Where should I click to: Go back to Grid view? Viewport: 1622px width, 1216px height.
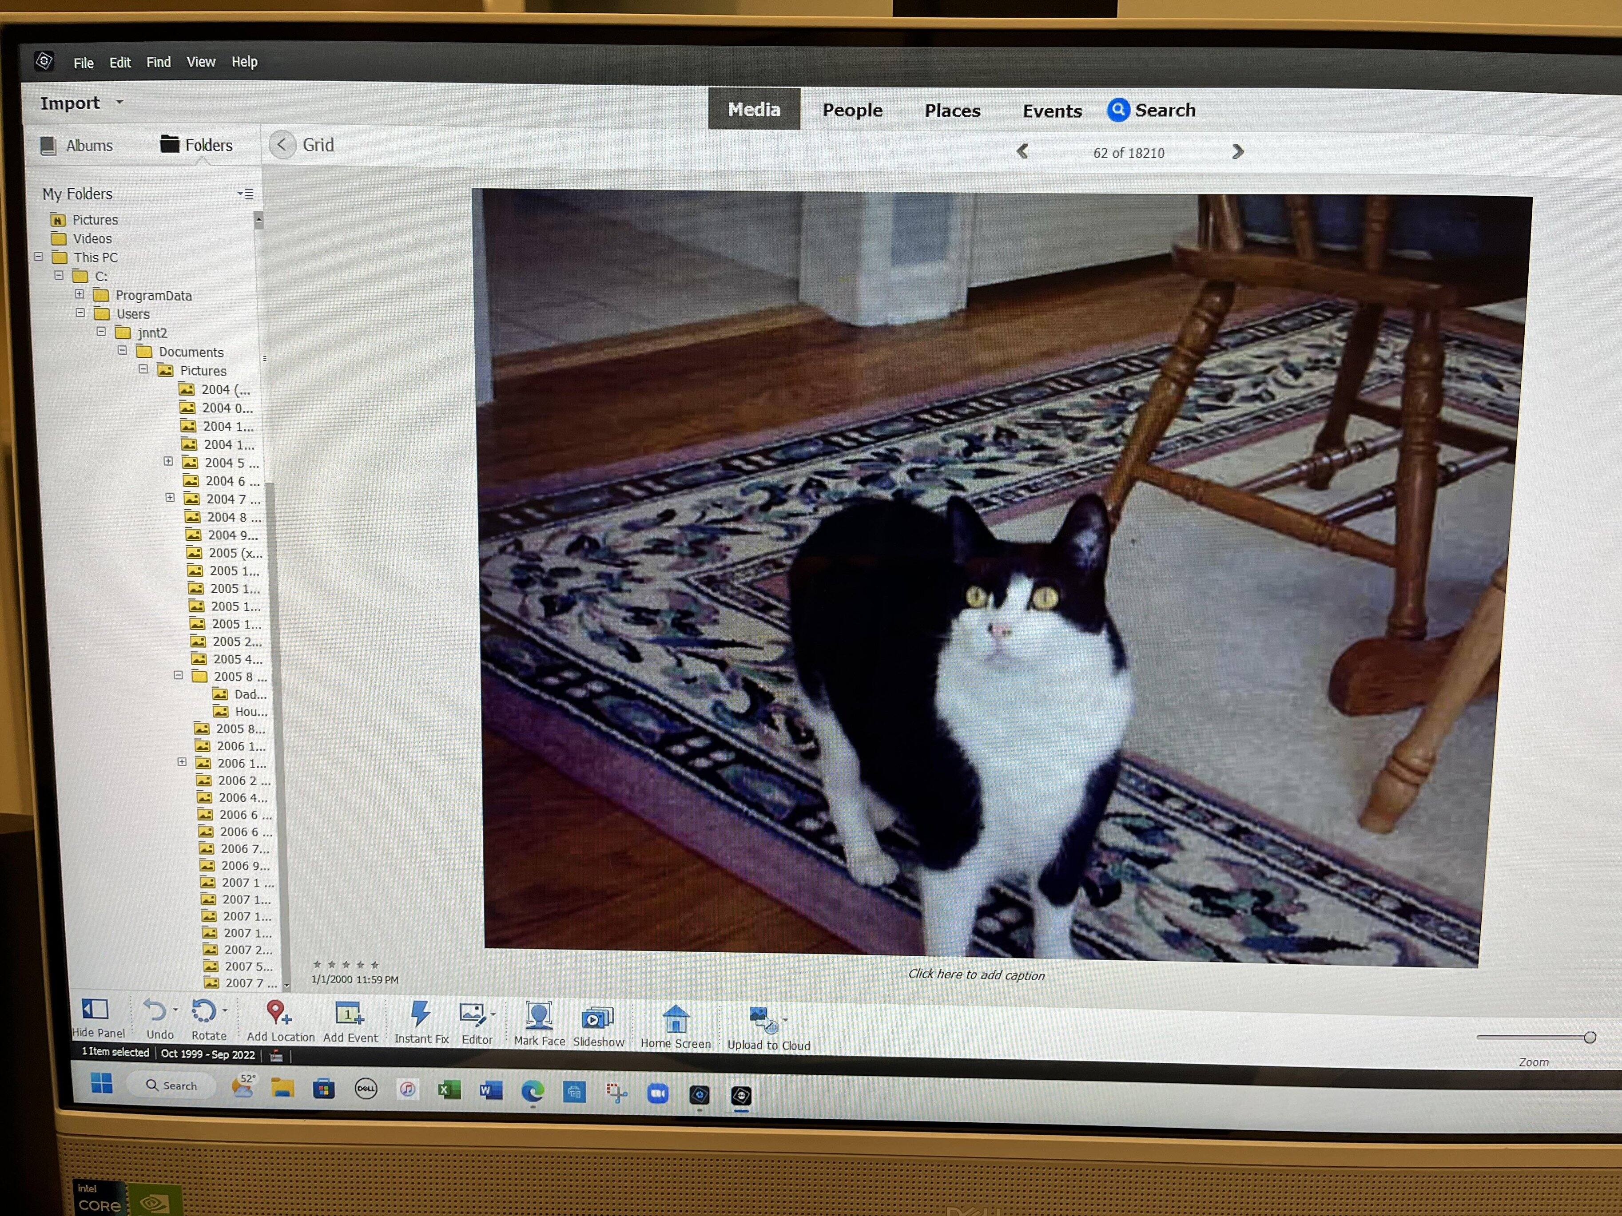[x=282, y=144]
